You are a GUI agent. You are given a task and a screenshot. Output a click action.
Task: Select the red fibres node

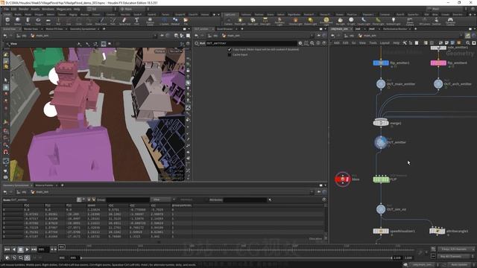coord(343,179)
